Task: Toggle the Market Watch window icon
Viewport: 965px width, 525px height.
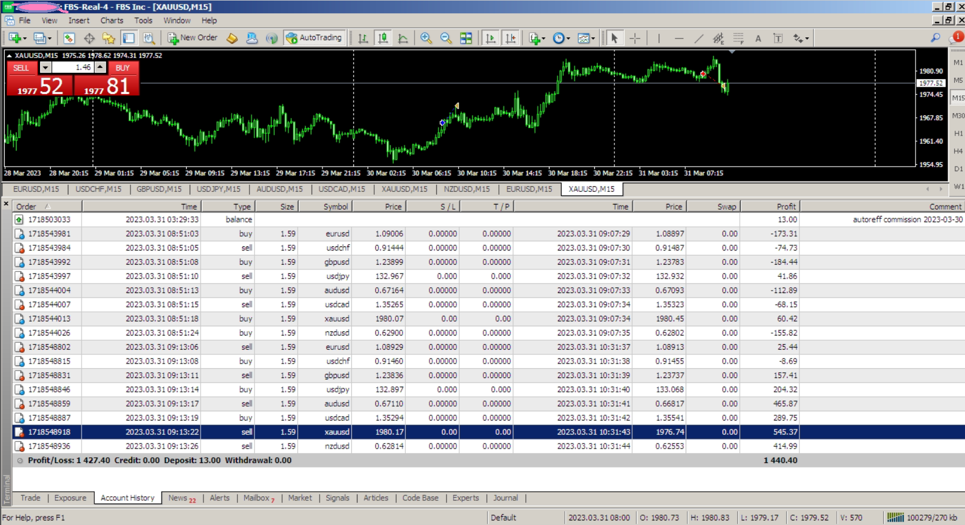Action: (x=69, y=38)
